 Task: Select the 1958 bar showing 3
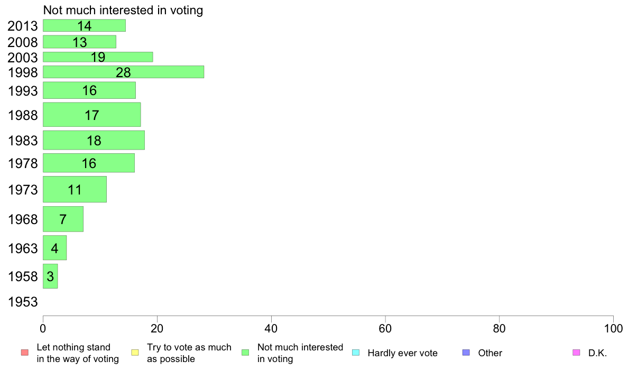click(x=50, y=276)
